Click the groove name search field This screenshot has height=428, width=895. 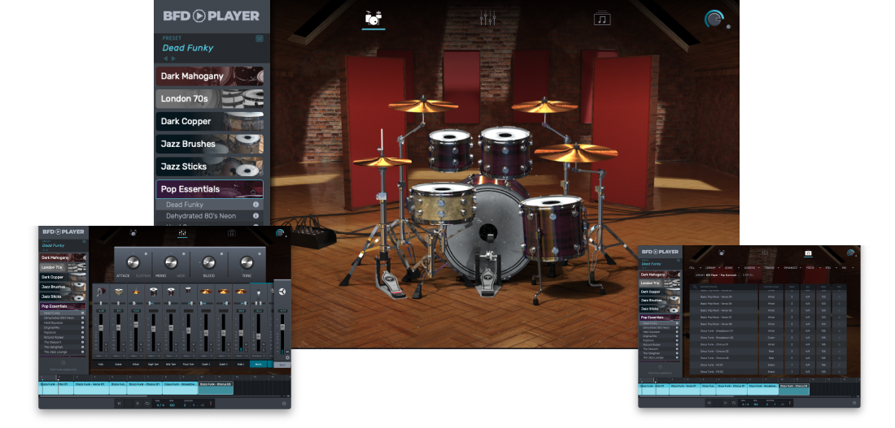724,287
